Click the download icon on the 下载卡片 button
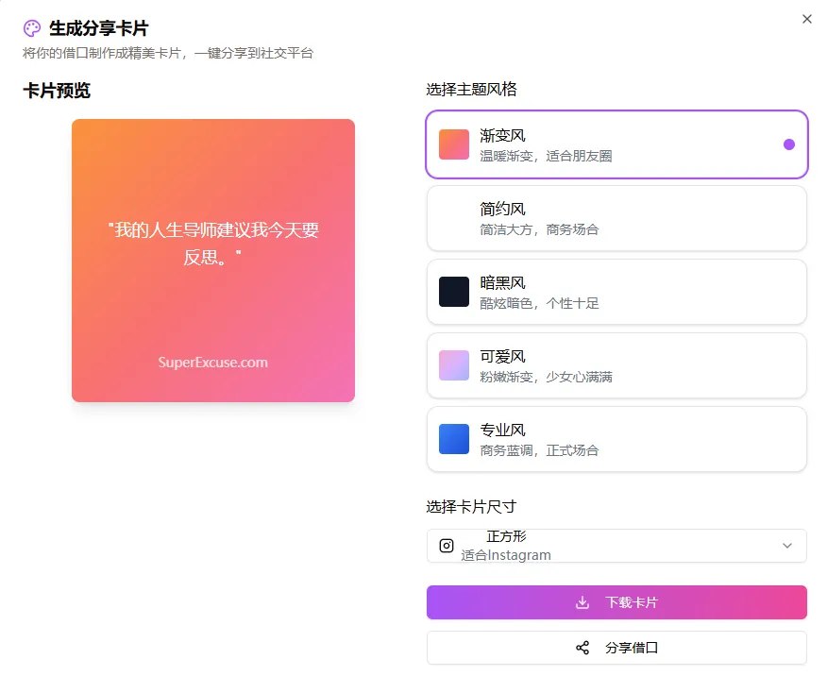The width and height of the screenshot is (827, 676). click(580, 601)
